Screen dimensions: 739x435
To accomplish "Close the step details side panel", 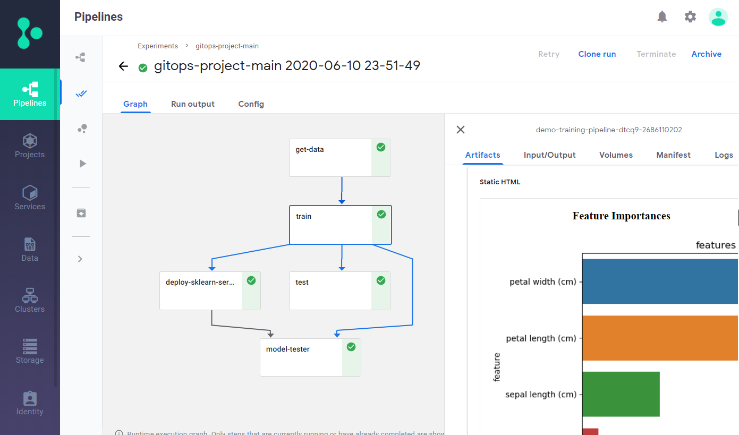I will point(461,130).
